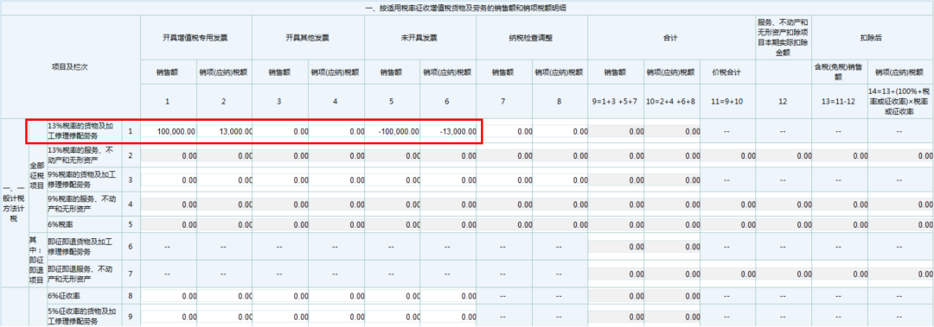Click row 1 tax inspection adjustment sales field
The width and height of the screenshot is (934, 327).
pos(504,131)
